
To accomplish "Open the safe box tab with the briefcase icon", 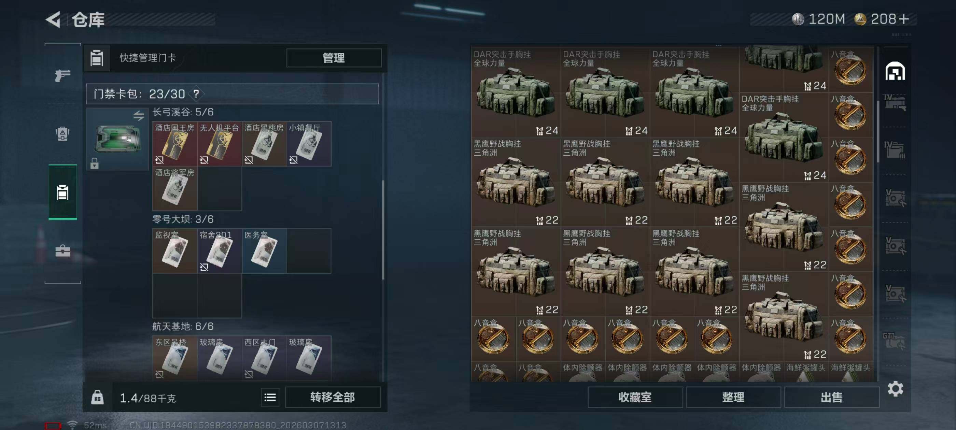I will pos(62,251).
